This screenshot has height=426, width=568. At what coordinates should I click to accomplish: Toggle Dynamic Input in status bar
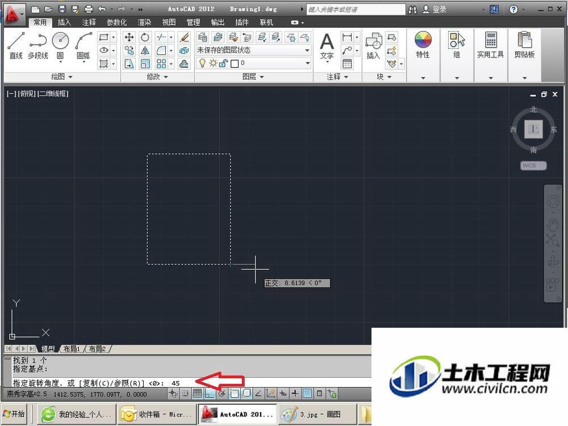pyautogui.click(x=283, y=394)
